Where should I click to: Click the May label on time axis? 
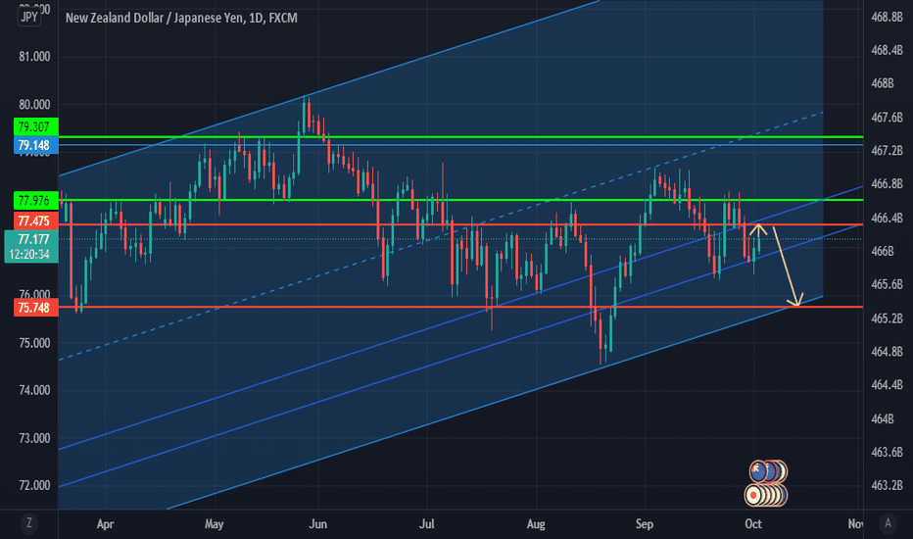pyautogui.click(x=214, y=524)
